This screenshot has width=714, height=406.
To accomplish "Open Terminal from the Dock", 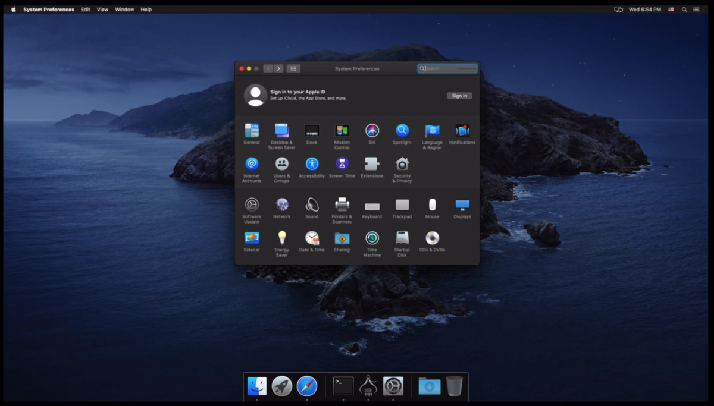I will 343,386.
